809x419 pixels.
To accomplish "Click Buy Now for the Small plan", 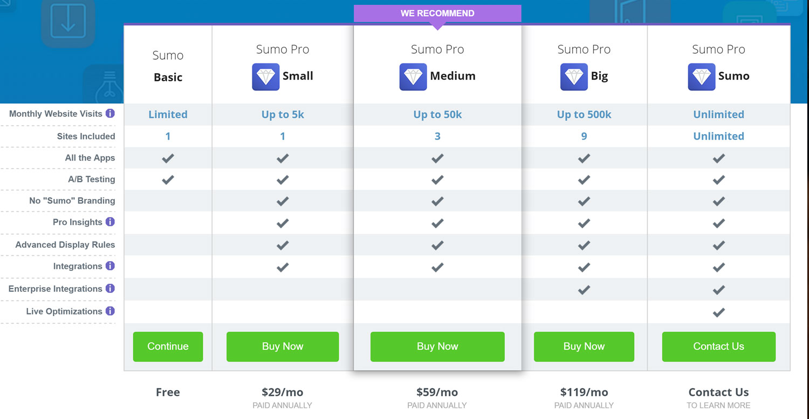I will (x=283, y=346).
